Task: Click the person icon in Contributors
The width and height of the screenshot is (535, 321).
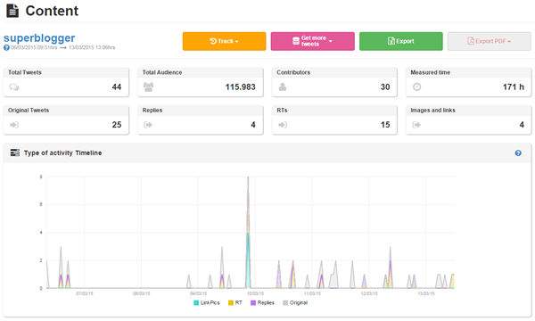Action: 283,87
